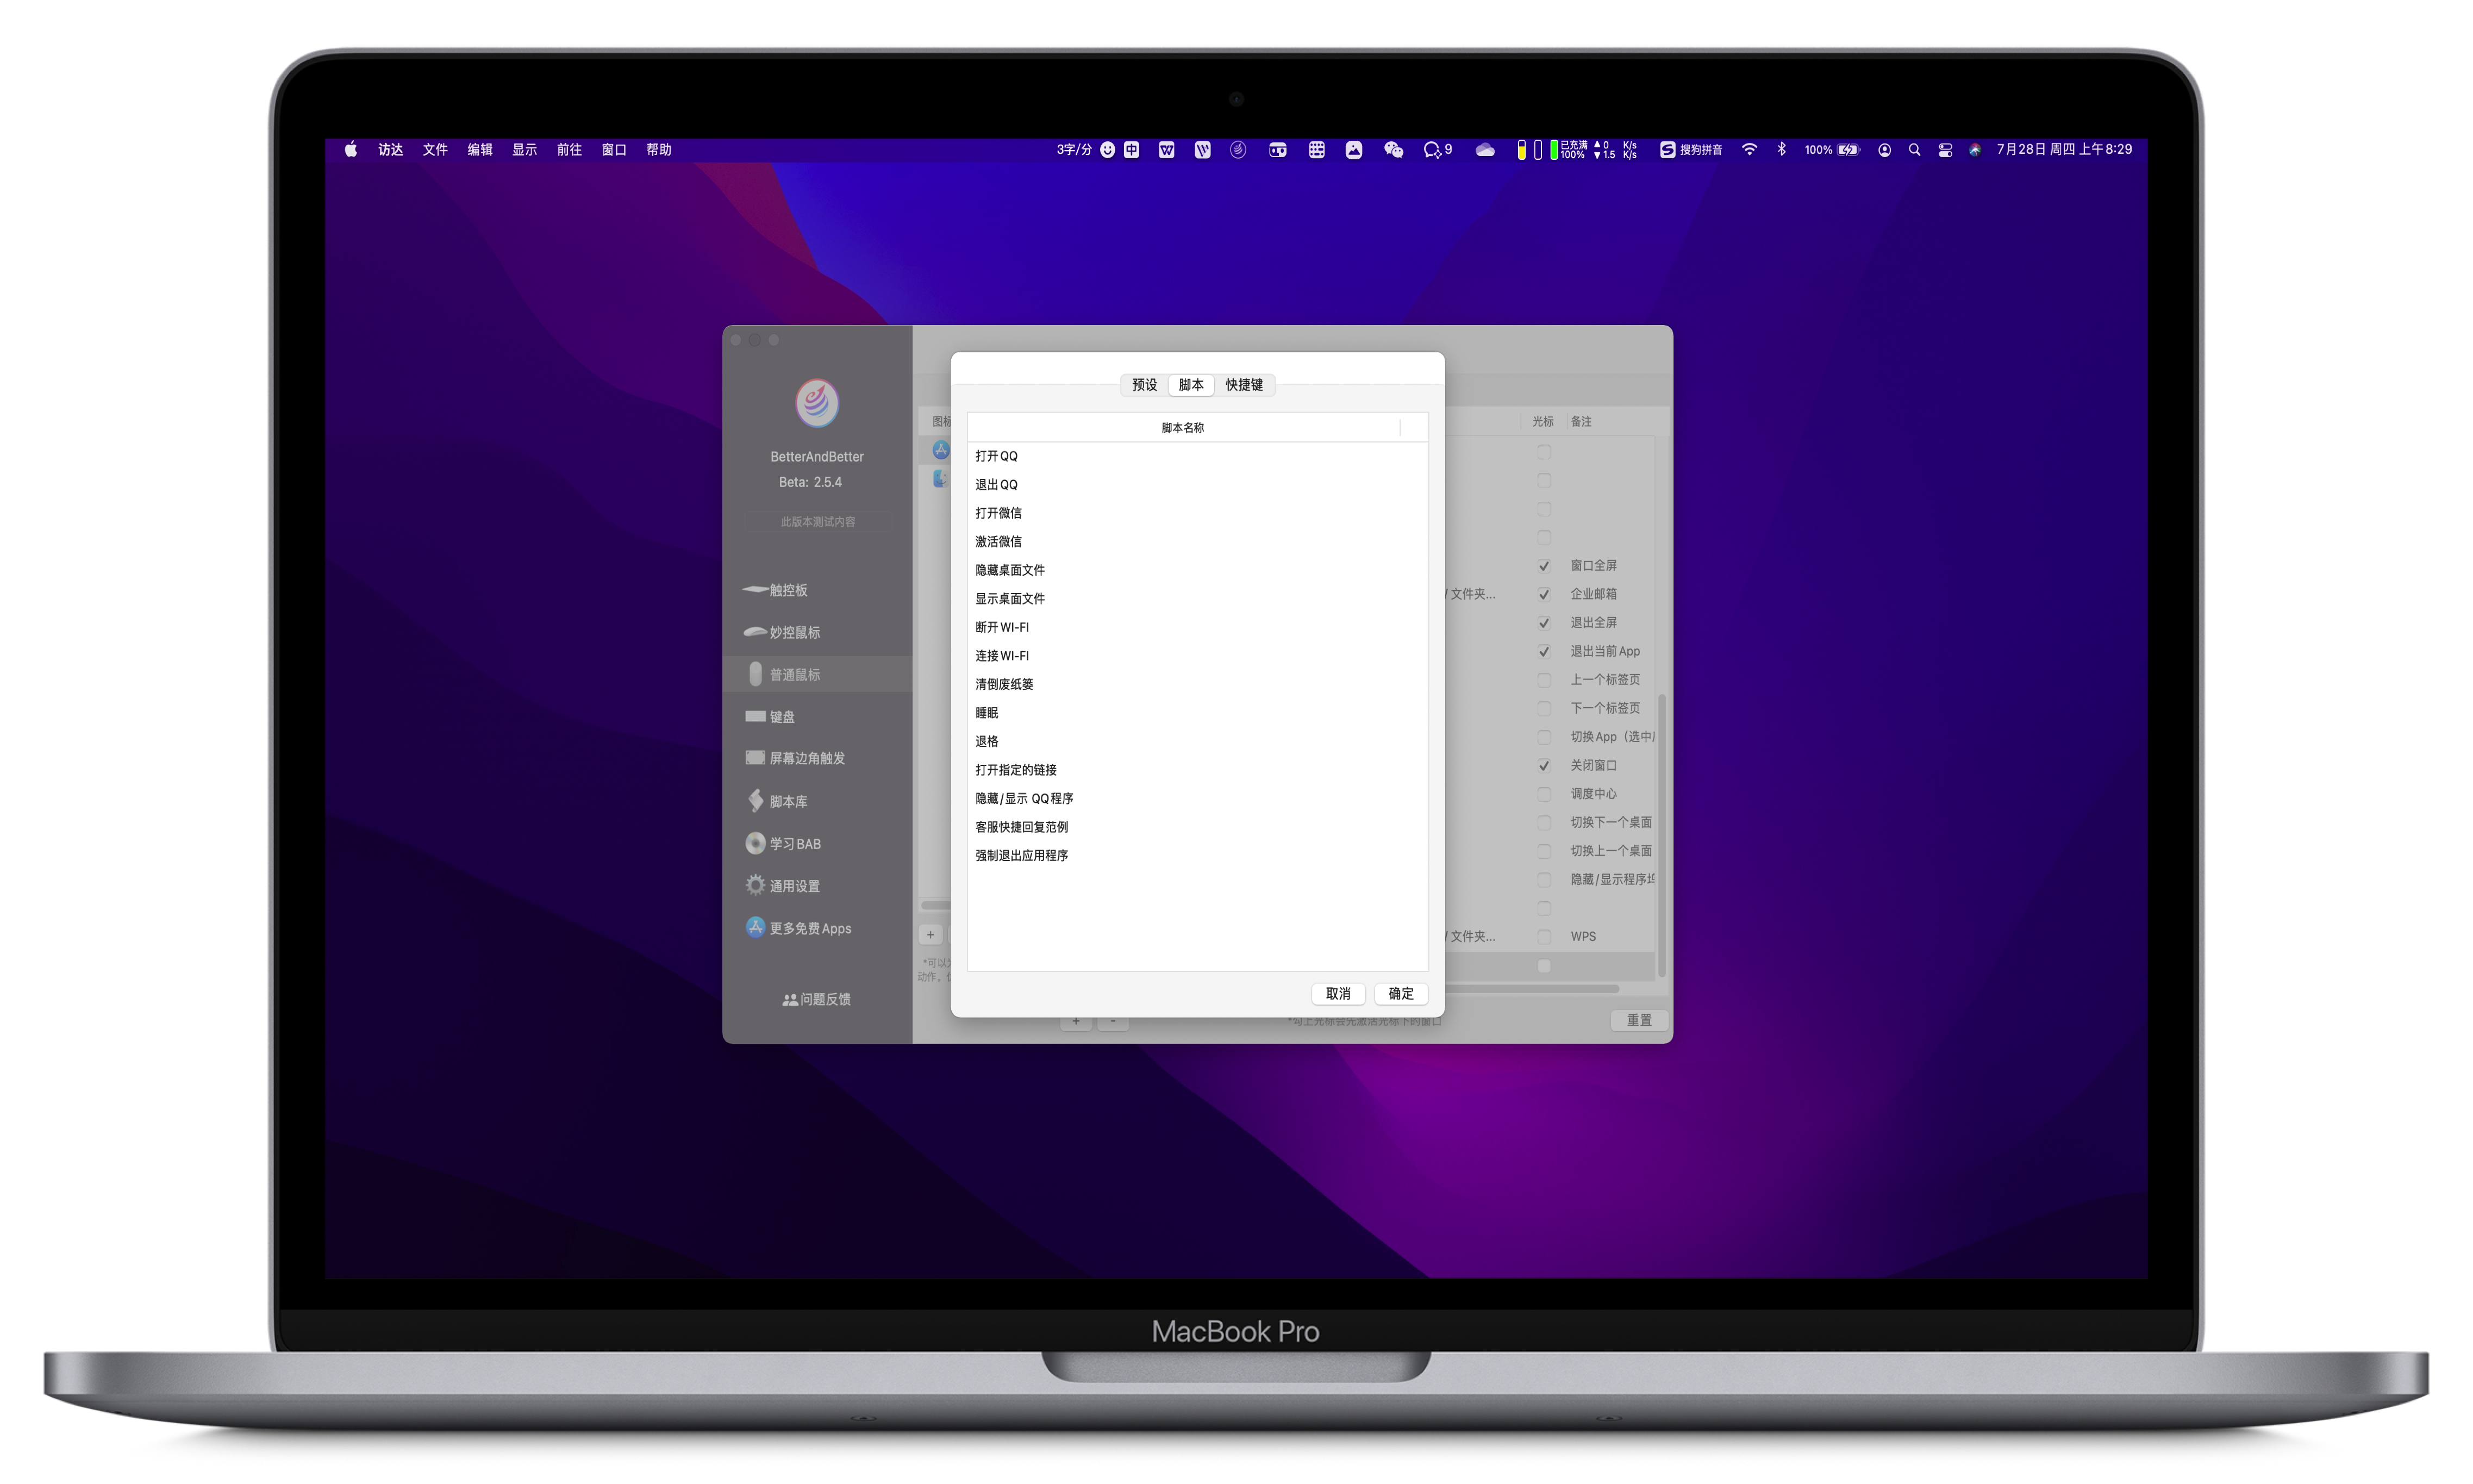
Task: Select the 强制退出应用程序 script
Action: 1197,856
